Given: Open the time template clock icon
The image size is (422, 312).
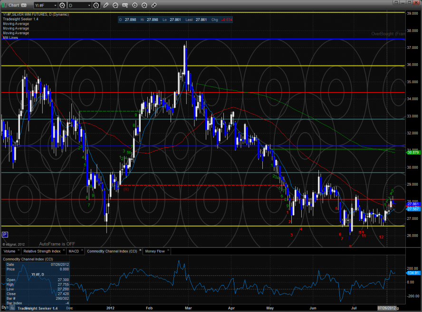Looking at the screenshot, I should [96, 5].
